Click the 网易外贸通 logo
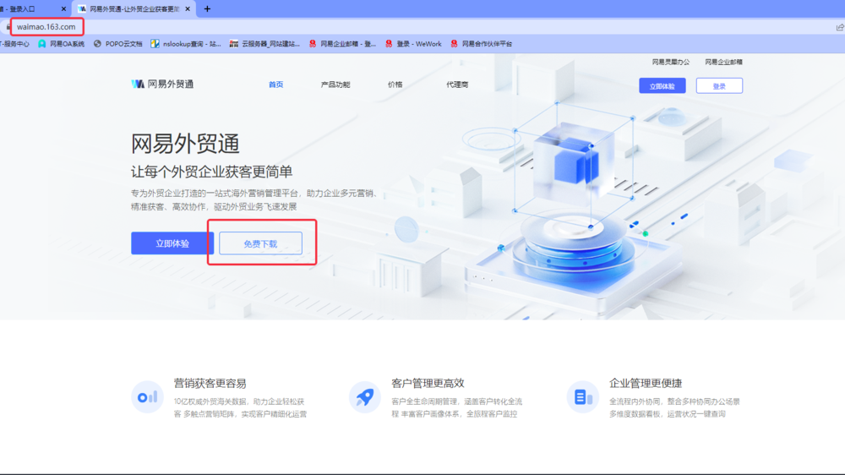The width and height of the screenshot is (845, 475). [x=162, y=85]
